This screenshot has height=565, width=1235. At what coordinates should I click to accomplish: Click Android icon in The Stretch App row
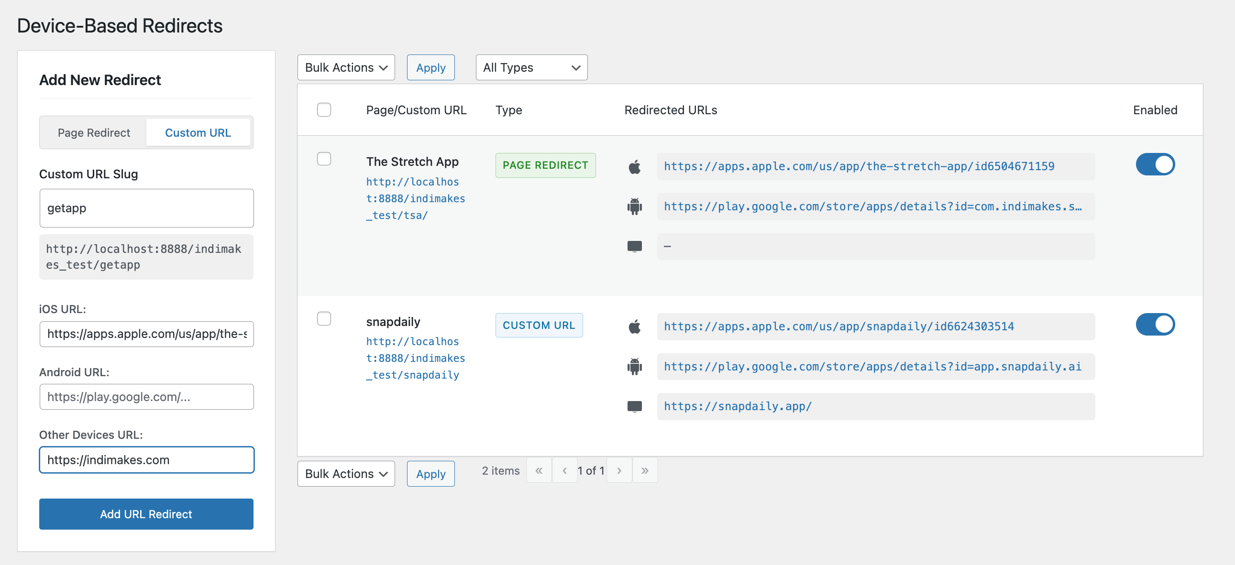(x=634, y=206)
